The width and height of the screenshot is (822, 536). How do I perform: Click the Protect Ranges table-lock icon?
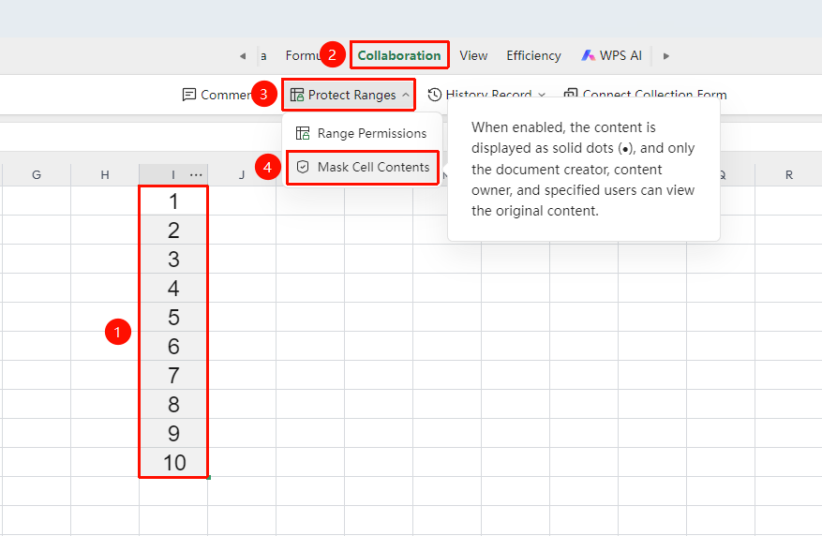tap(297, 95)
